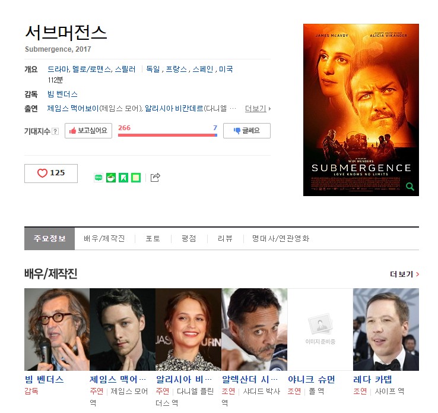
Task: Open the 포토 tab
Action: (x=153, y=238)
